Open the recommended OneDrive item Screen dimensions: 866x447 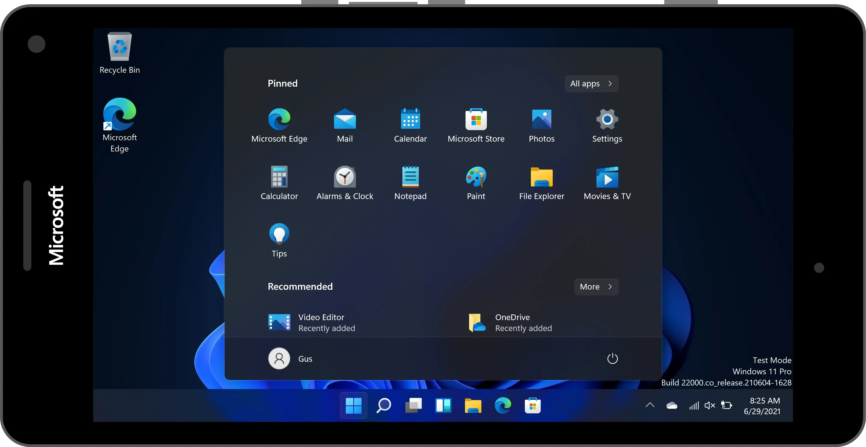point(509,323)
